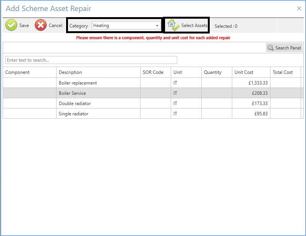Viewport: 306px width, 236px height.
Task: Click Quantity cell for Boiler replacement
Action: (217, 83)
